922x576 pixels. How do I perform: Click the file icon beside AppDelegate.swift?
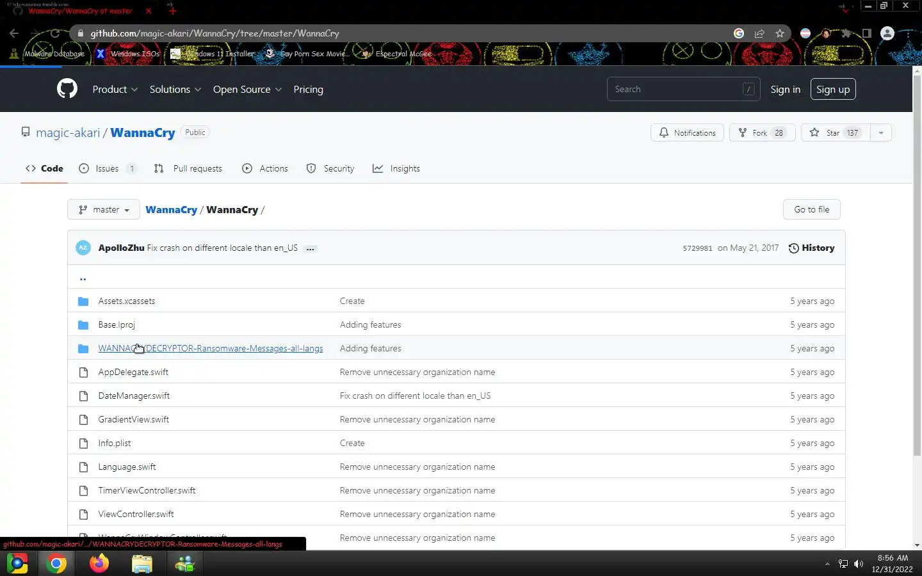(x=83, y=372)
